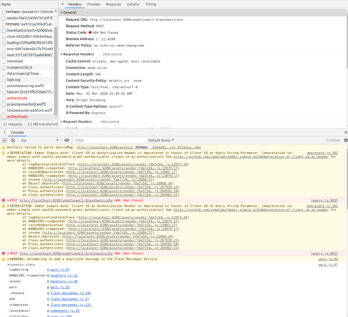The image size is (348, 317).
Task: Select the next-31f15875975aab69085 request
Action: (27, 55)
